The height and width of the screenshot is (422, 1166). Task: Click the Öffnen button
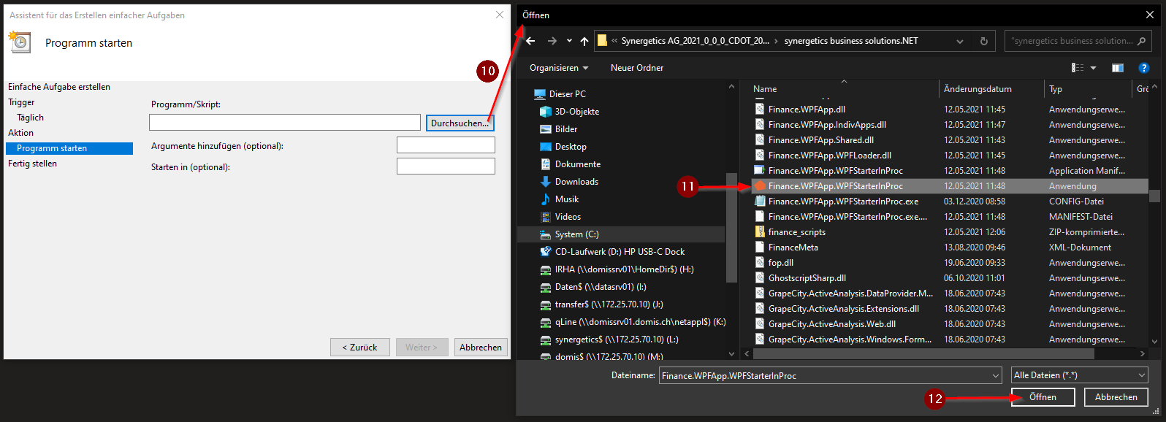(1043, 397)
